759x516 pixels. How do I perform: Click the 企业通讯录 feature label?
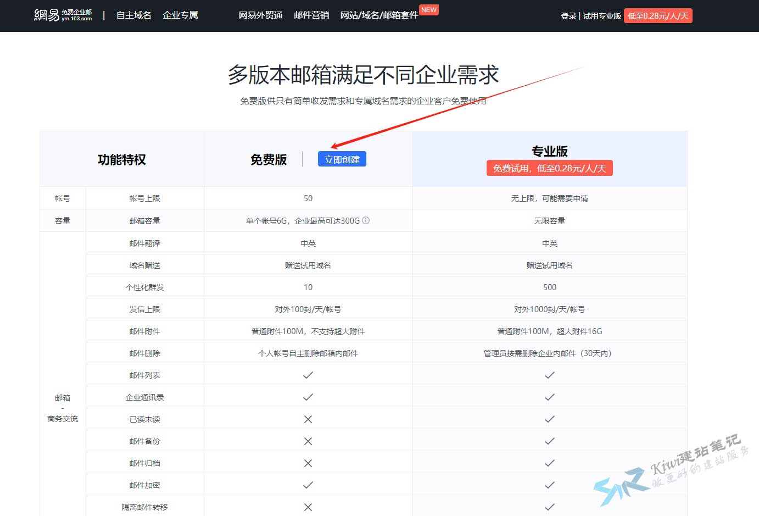(145, 397)
